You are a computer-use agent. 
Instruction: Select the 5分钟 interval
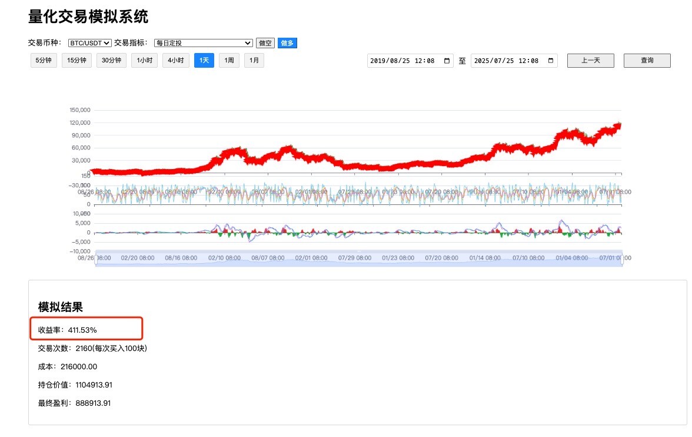[x=44, y=60]
